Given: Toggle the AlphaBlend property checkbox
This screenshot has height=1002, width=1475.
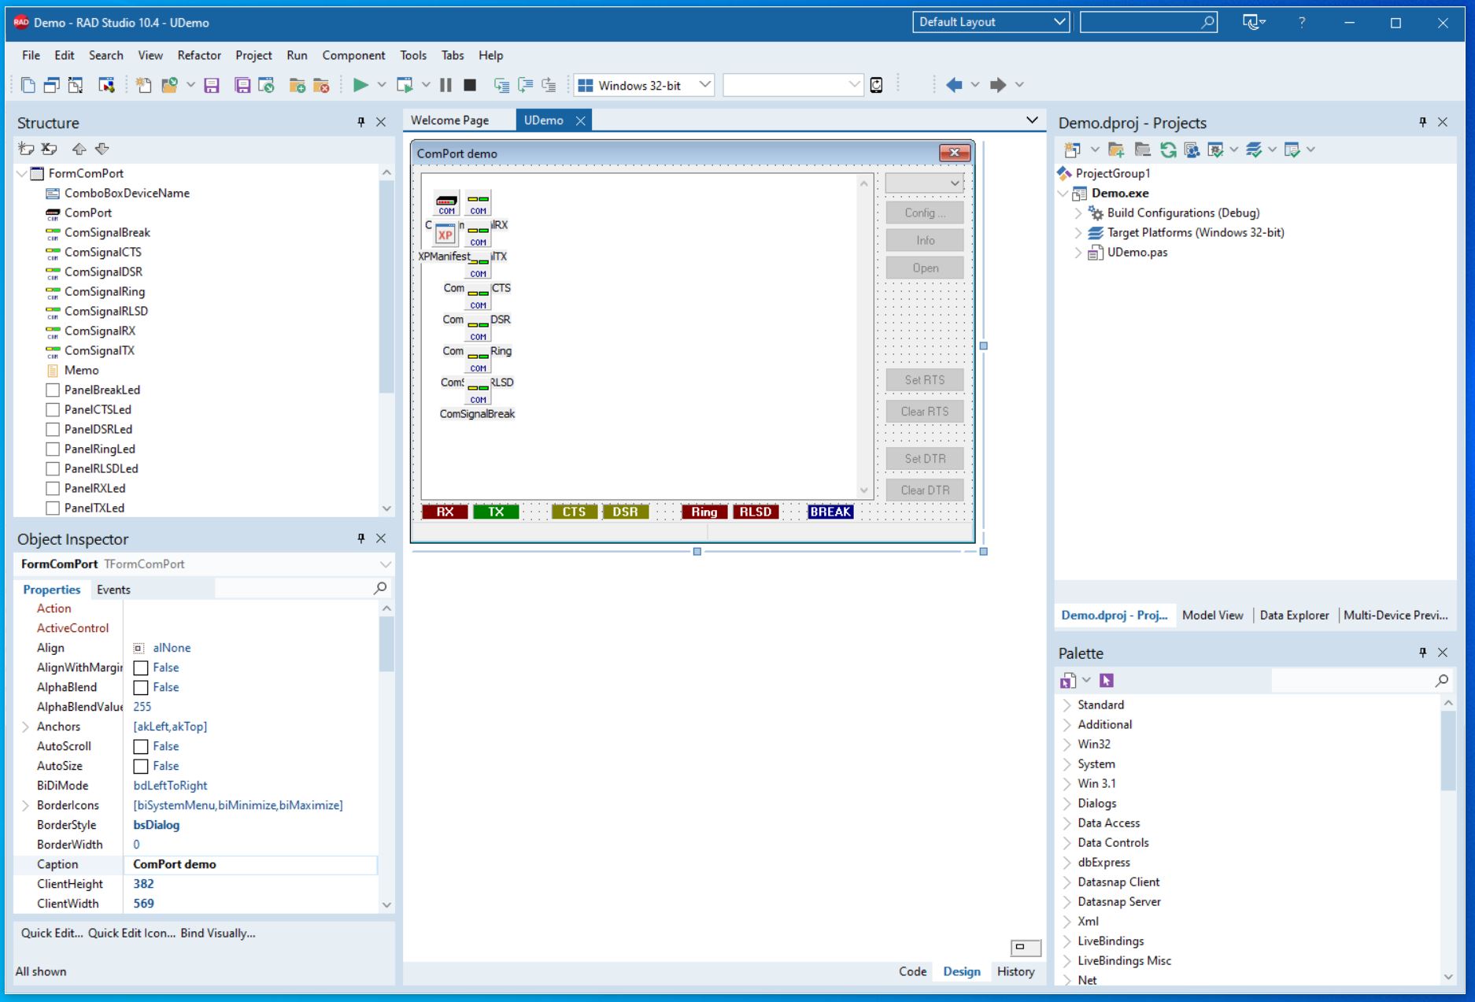Looking at the screenshot, I should point(141,688).
